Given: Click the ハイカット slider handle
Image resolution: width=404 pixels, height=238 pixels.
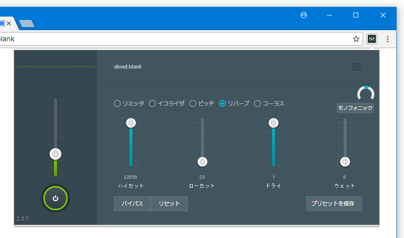Looking at the screenshot, I should pos(131,123).
